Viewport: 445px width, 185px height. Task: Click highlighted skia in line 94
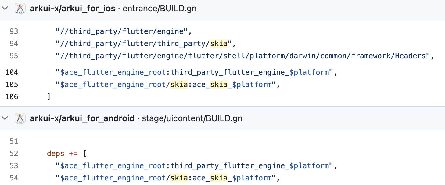[219, 44]
